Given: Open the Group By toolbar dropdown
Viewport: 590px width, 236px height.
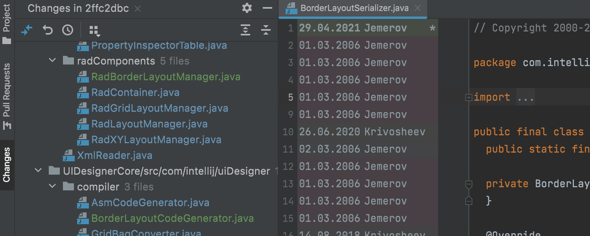Looking at the screenshot, I should (94, 30).
